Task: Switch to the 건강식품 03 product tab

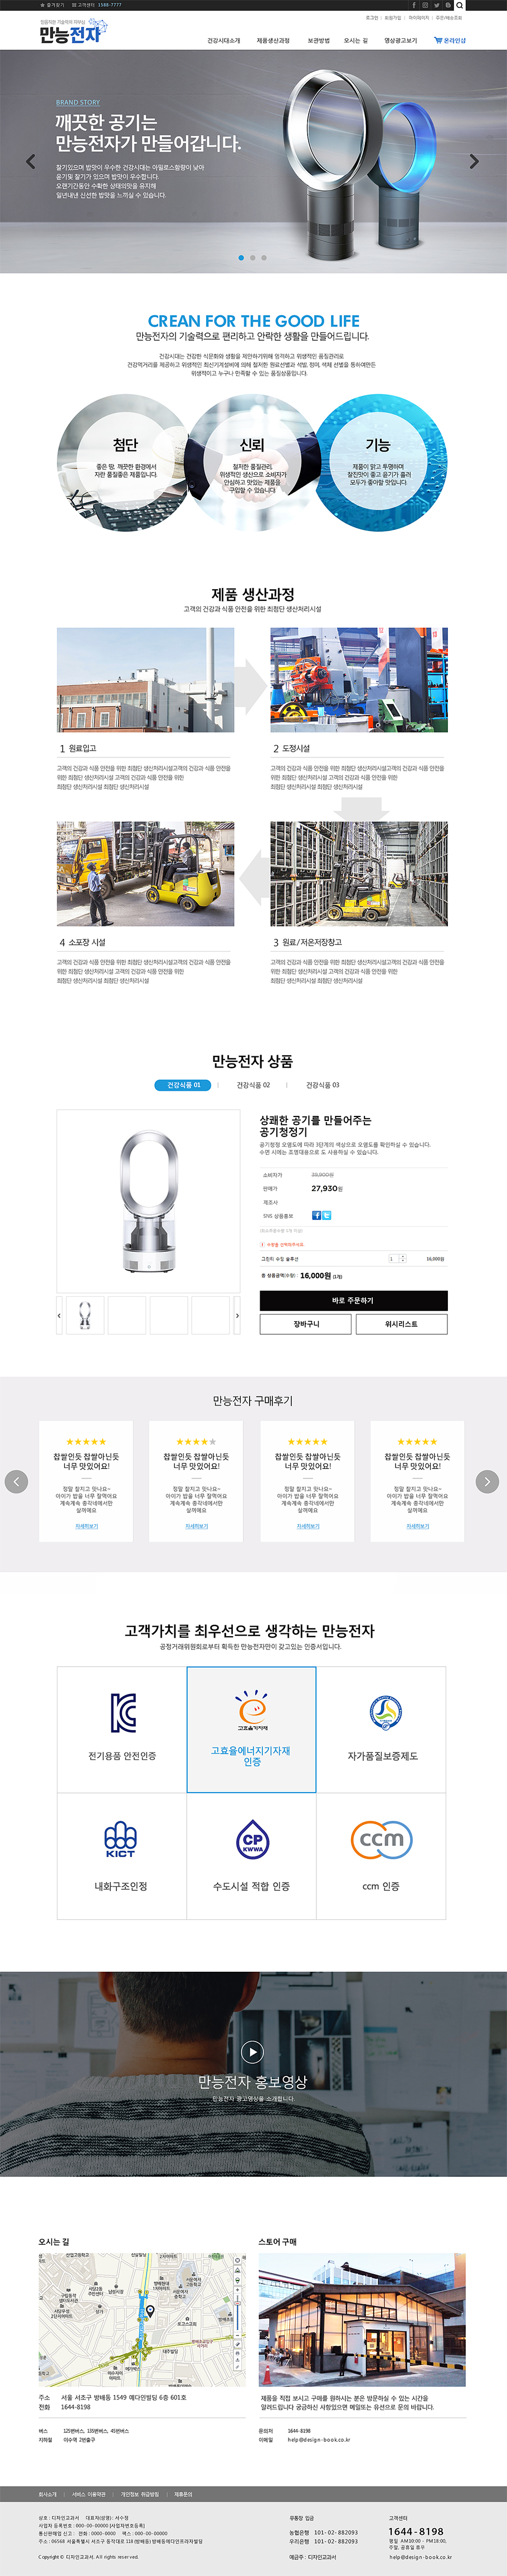Action: pos(322,1085)
